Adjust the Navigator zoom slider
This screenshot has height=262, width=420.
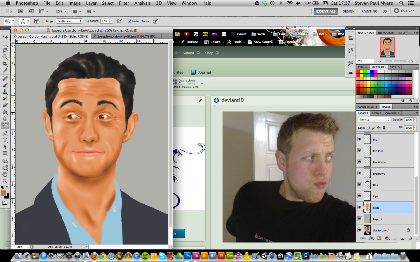pos(393,61)
